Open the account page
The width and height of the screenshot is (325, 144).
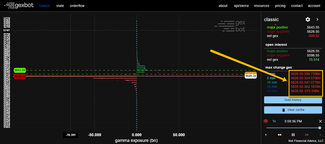click(x=314, y=6)
